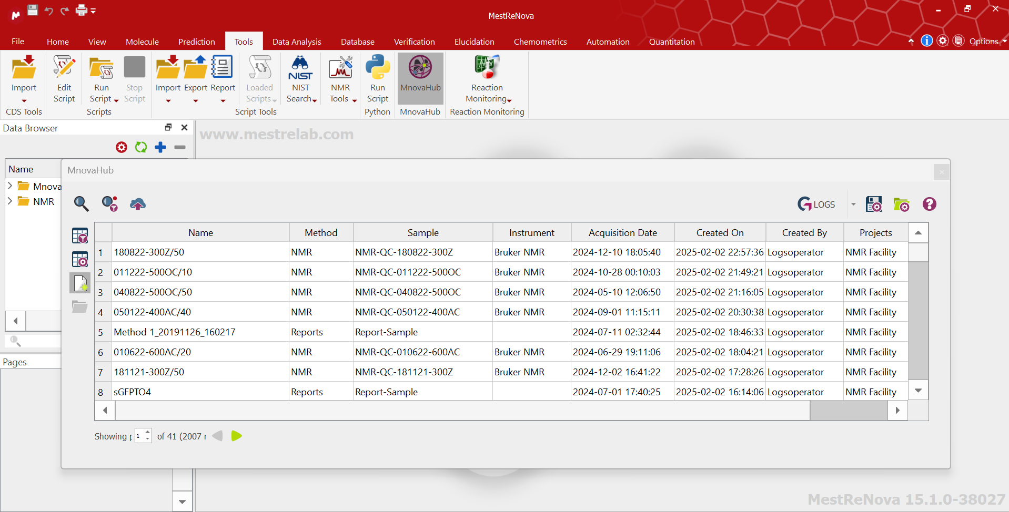The height and width of the screenshot is (512, 1009).
Task: Collapse the ribbon with the up chevron
Action: (x=911, y=41)
